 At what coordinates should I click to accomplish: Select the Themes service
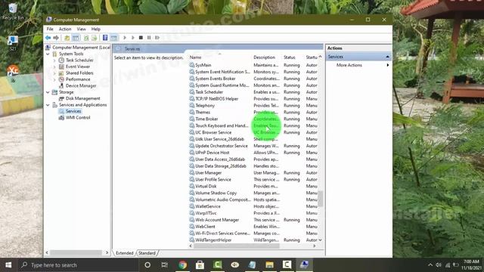[203, 113]
